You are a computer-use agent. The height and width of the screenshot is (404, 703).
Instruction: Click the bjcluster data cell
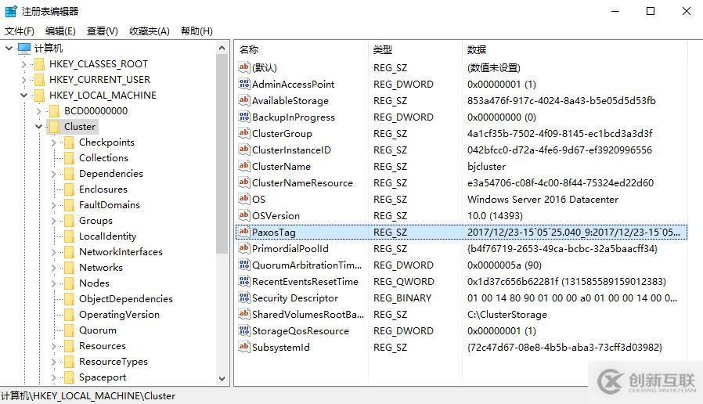(486, 166)
